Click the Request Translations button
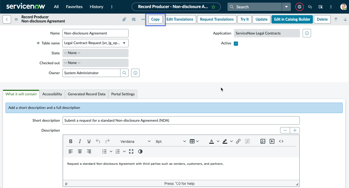The height and width of the screenshot is (188, 349). pyautogui.click(x=217, y=19)
